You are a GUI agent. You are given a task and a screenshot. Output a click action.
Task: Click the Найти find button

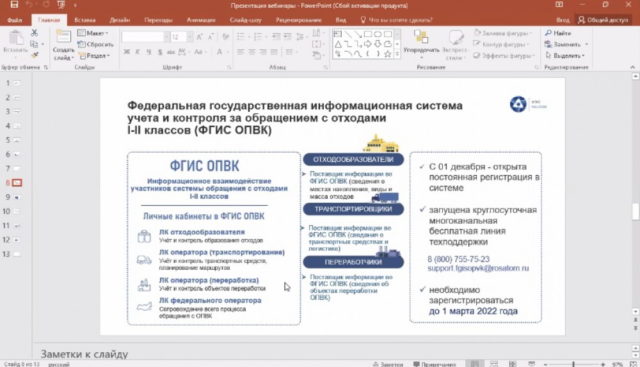558,33
